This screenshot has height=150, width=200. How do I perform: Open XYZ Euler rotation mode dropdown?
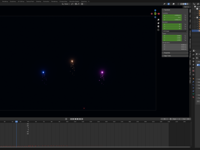pos(175,31)
